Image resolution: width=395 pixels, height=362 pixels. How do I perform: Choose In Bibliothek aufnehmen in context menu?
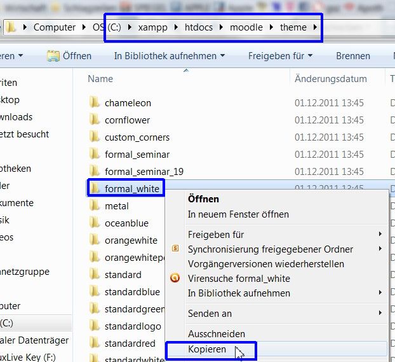coord(239,293)
